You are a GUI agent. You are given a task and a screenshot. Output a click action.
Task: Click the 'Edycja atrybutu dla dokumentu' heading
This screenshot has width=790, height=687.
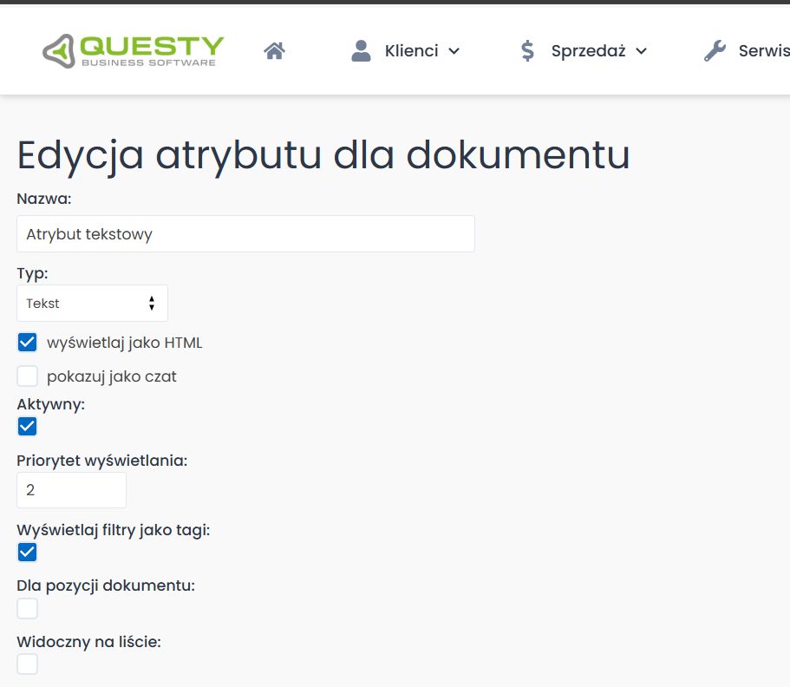coord(323,156)
